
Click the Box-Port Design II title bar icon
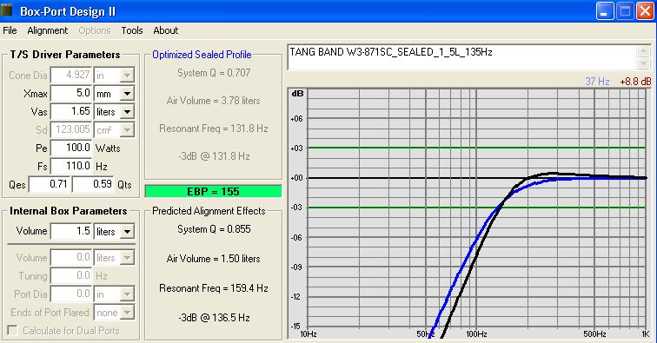pyautogui.click(x=7, y=11)
